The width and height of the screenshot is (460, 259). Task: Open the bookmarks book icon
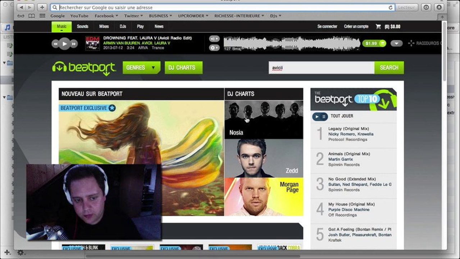click(x=32, y=16)
